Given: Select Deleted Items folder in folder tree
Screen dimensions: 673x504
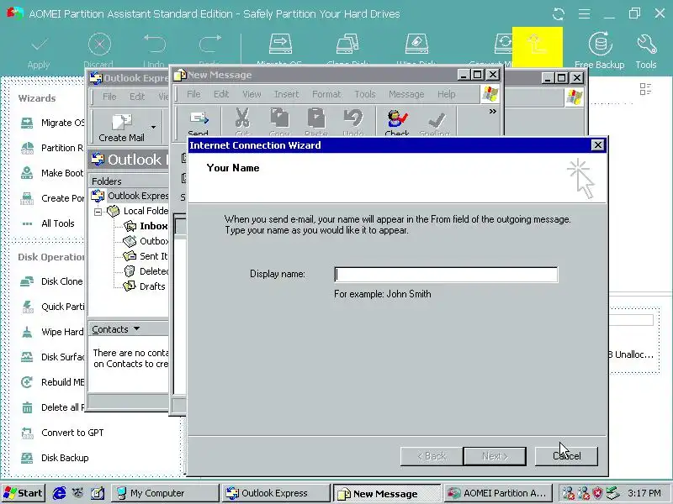Looking at the screenshot, I should coord(146,271).
